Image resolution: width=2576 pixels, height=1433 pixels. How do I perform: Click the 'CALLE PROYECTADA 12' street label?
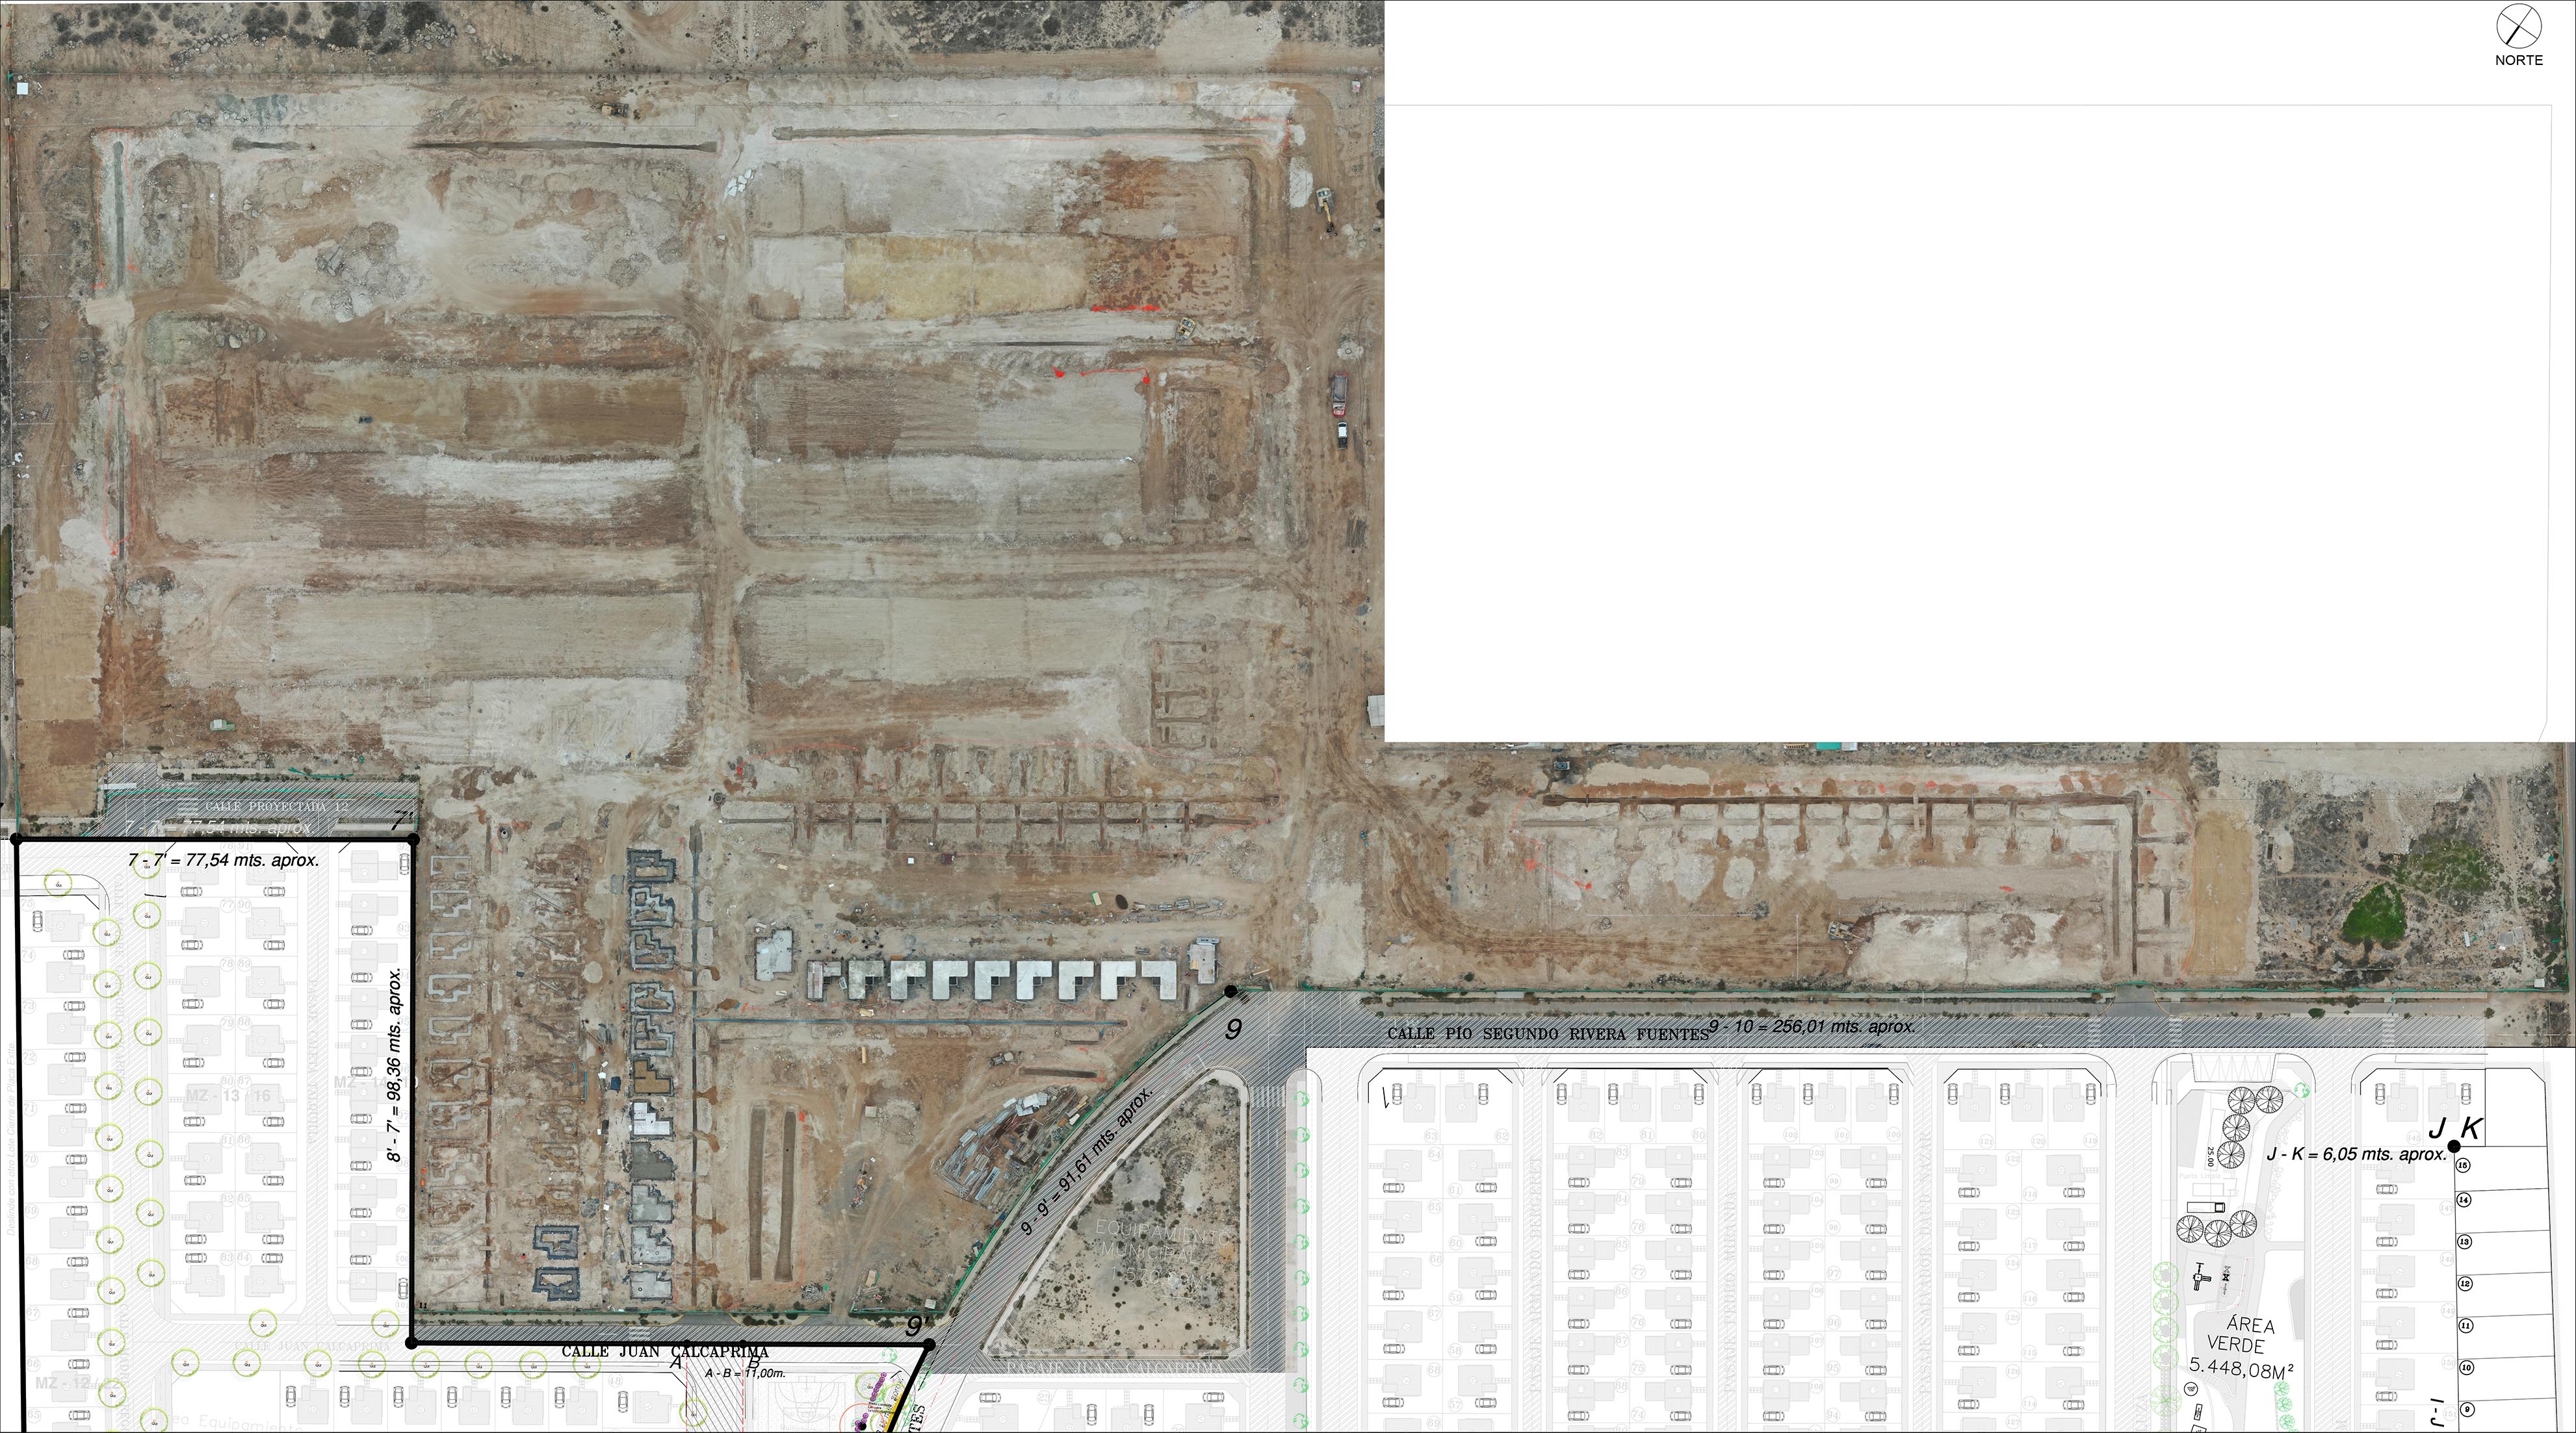click(276, 806)
